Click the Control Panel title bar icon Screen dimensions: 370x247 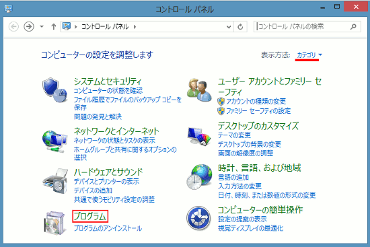pos(9,9)
